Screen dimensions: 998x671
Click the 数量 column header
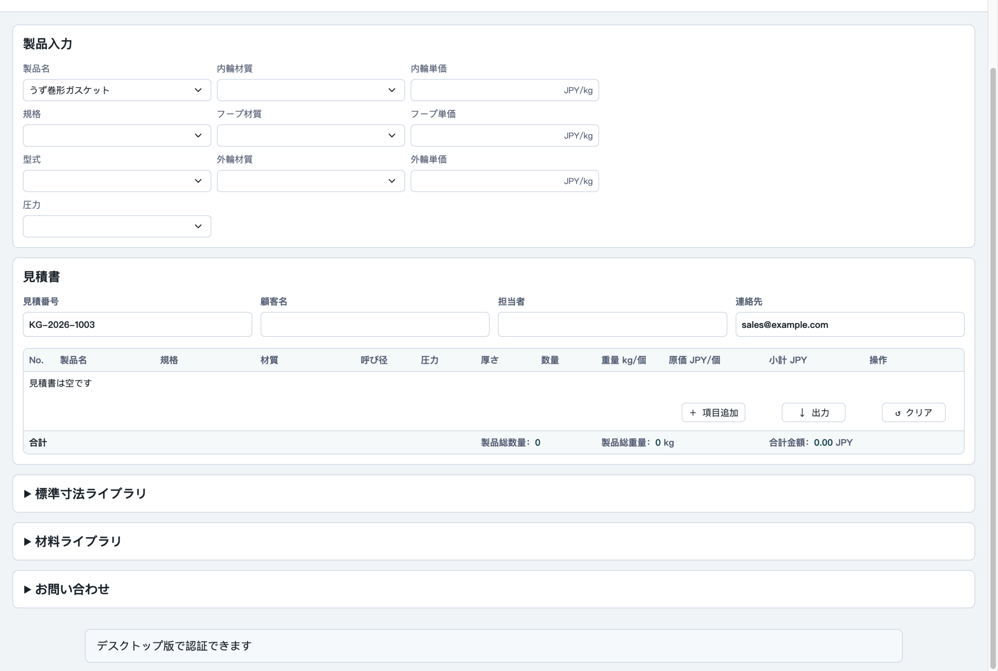click(x=550, y=360)
